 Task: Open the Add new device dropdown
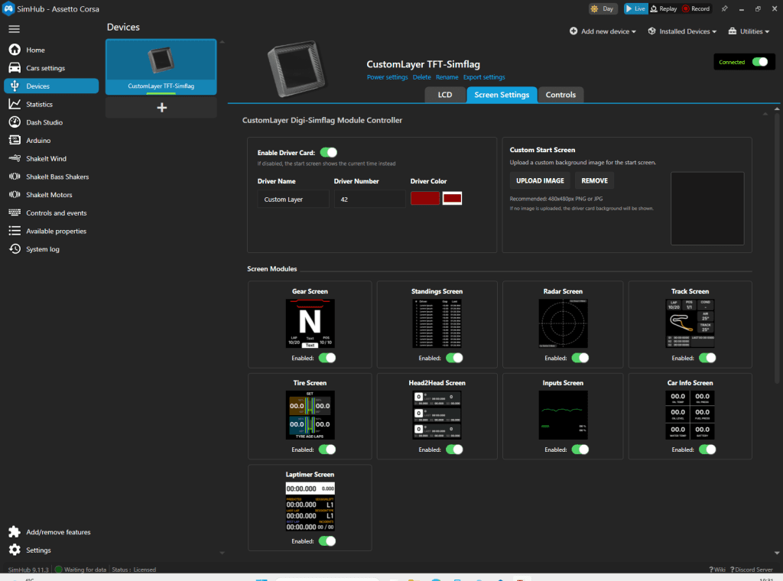coord(601,31)
